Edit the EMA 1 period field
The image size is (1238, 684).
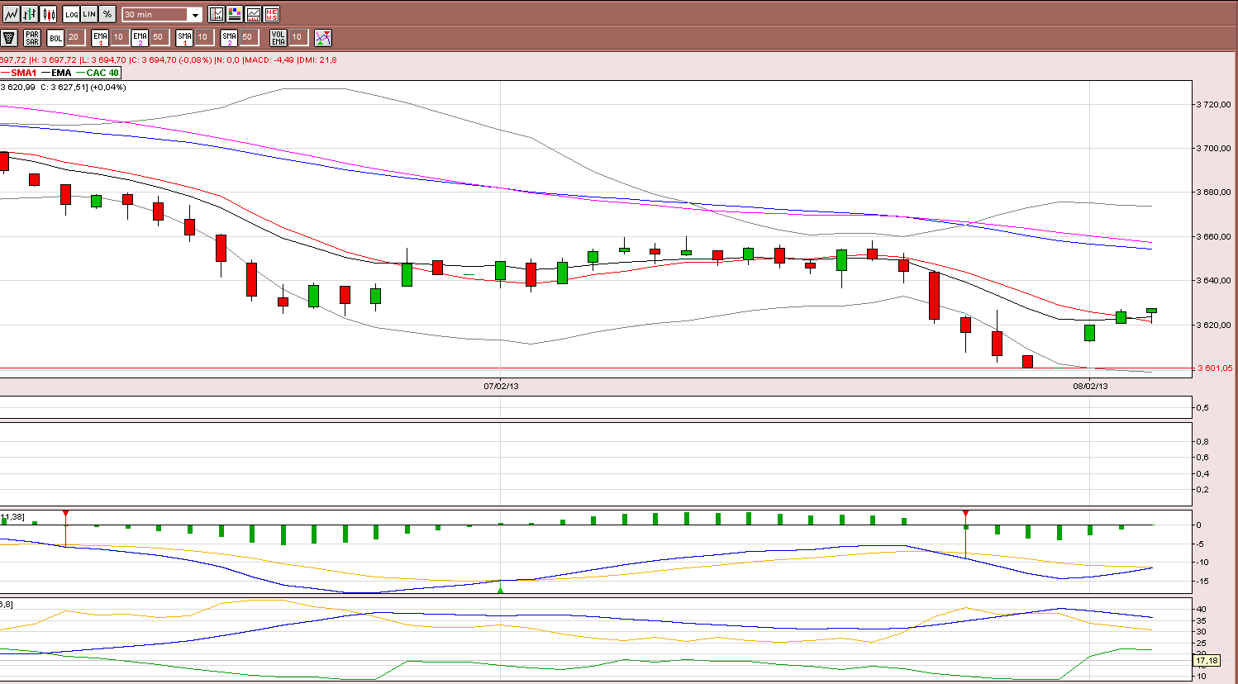pyautogui.click(x=118, y=37)
